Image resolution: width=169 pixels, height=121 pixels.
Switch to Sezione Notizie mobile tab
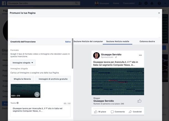click(x=117, y=41)
